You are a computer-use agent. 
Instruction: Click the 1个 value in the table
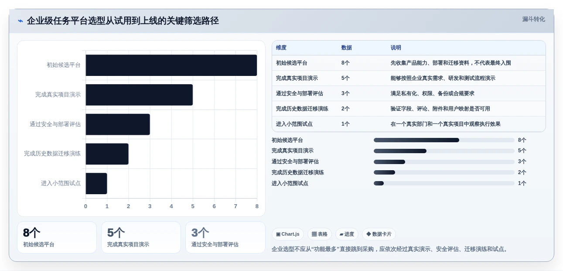345,124
